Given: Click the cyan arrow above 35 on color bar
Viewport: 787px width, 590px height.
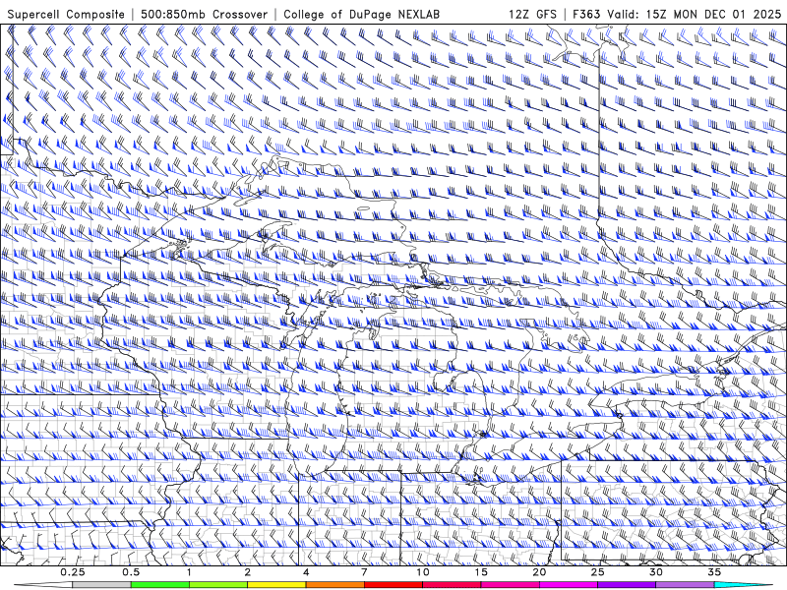Looking at the screenshot, I should 744,585.
